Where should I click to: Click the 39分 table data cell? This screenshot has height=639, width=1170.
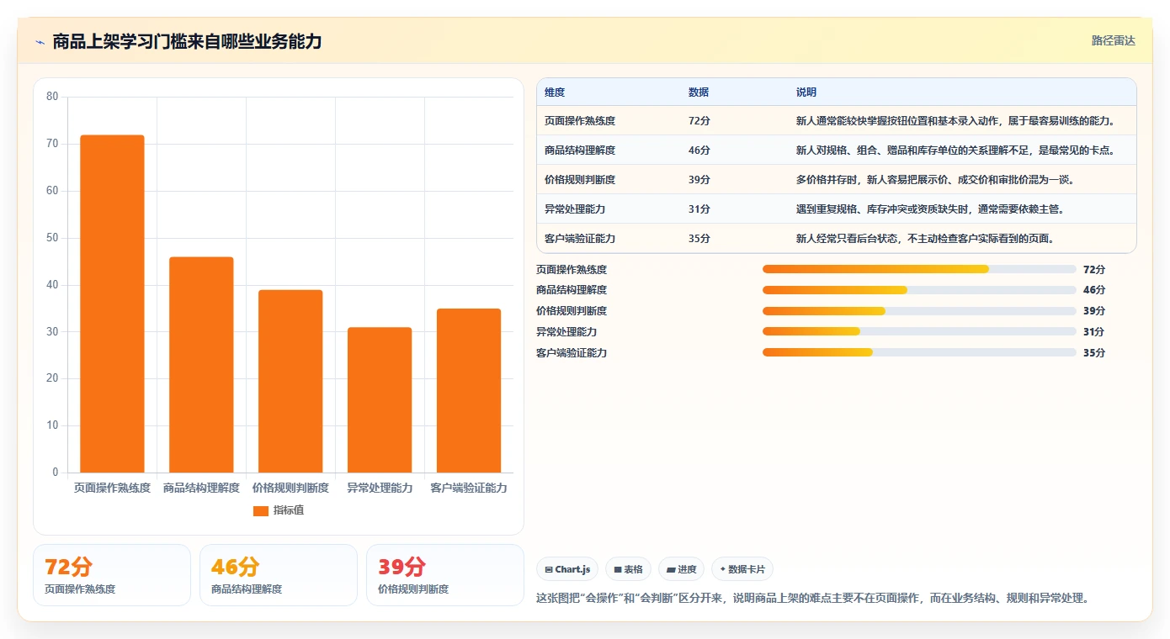[x=699, y=180]
